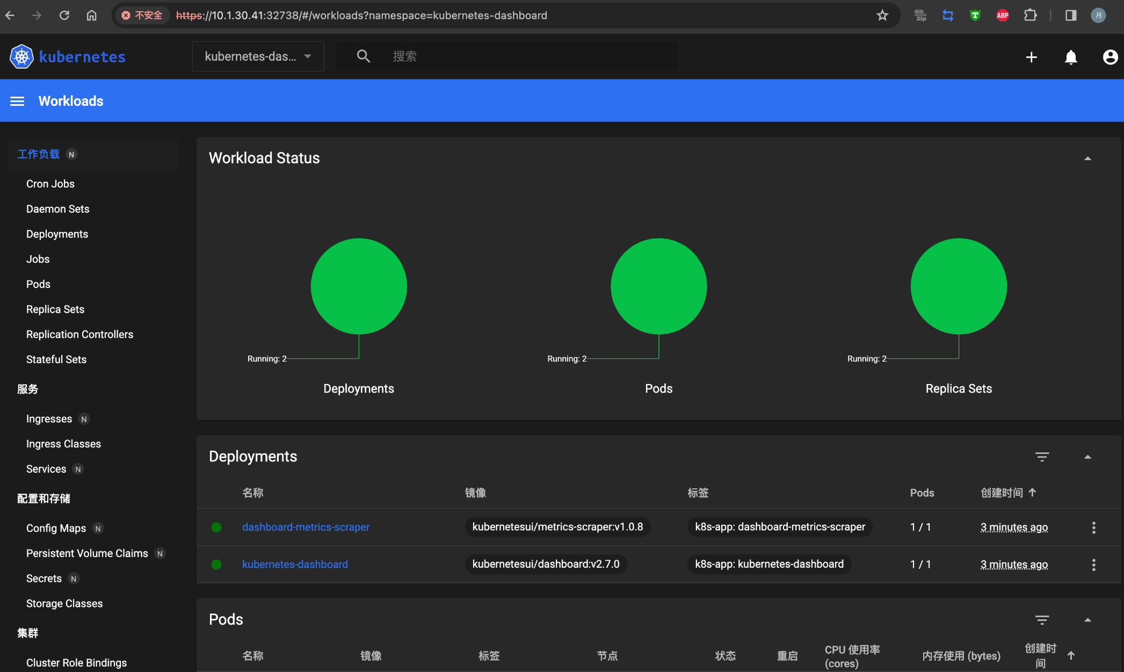Open Replication Controllers in sidebar
Screen dimensions: 1124x672
[79, 334]
